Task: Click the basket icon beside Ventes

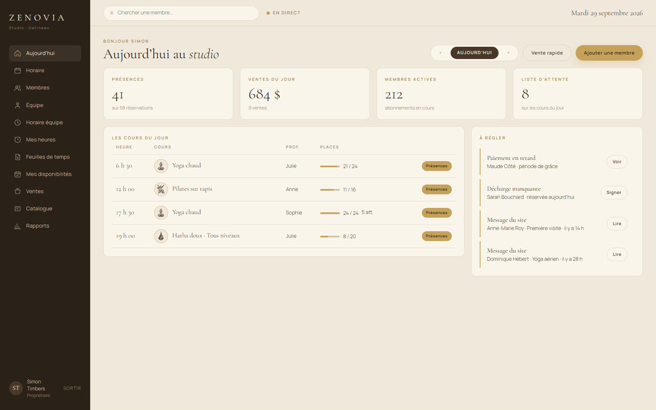Action: pyautogui.click(x=17, y=192)
